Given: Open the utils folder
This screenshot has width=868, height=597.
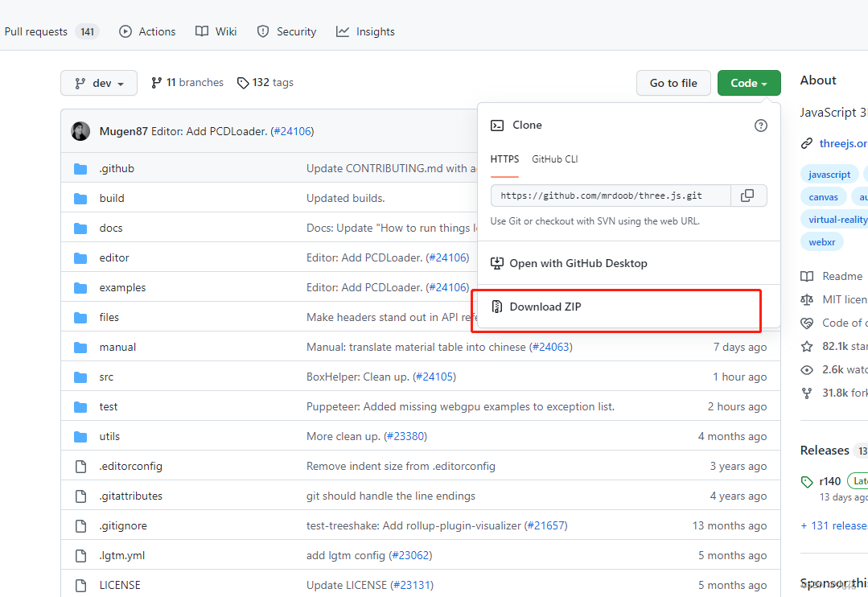Looking at the screenshot, I should pyautogui.click(x=109, y=436).
